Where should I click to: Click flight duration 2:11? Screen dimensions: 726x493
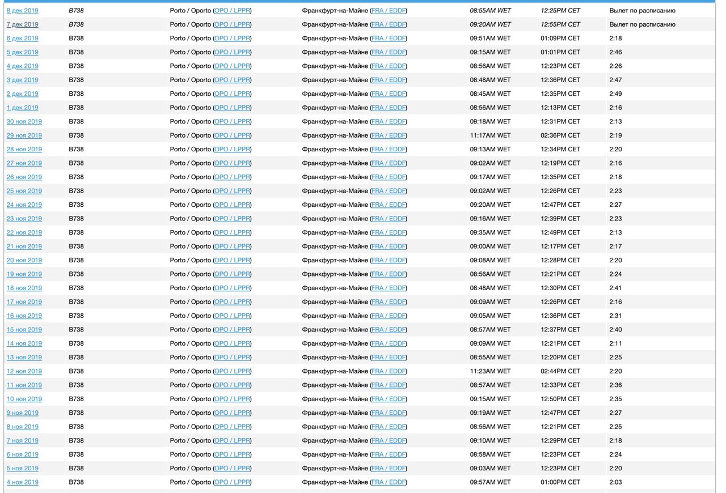click(x=615, y=344)
